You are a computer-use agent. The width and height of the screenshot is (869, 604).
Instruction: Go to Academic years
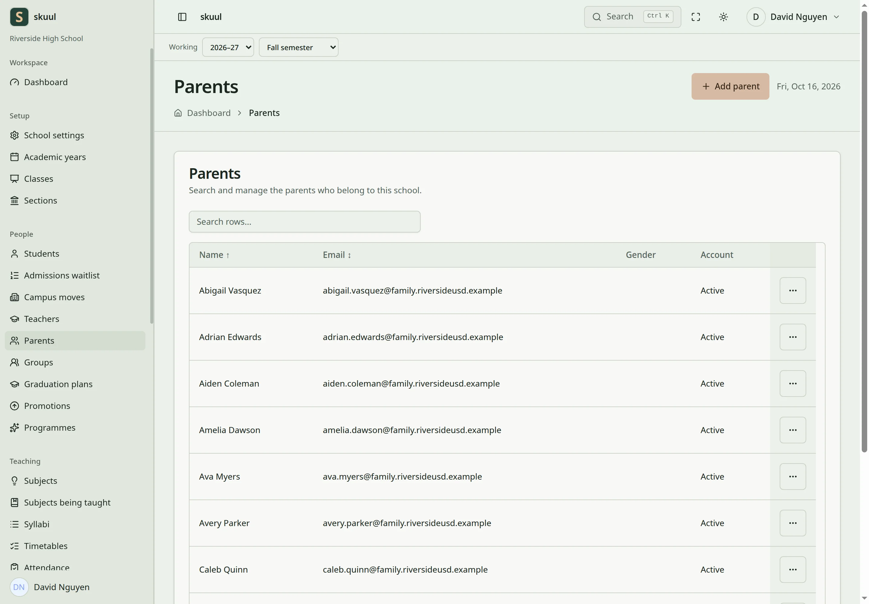(x=75, y=157)
